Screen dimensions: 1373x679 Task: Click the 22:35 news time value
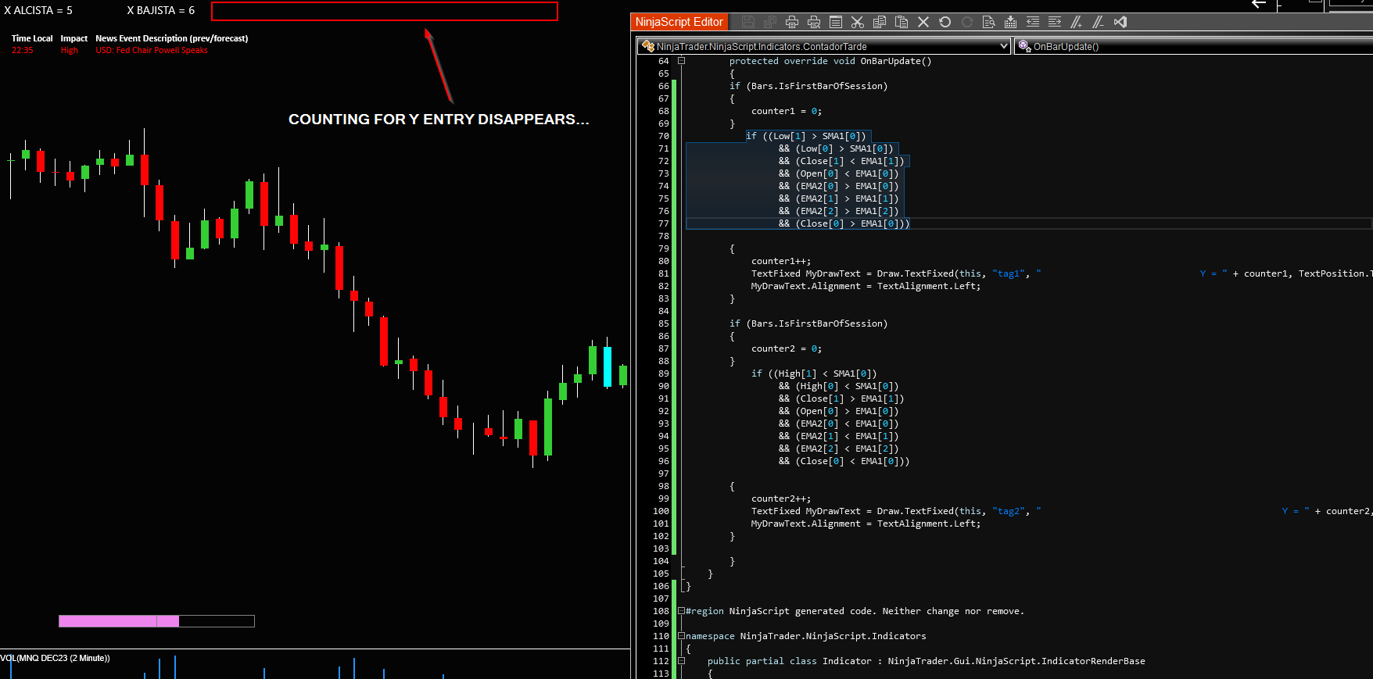click(23, 50)
